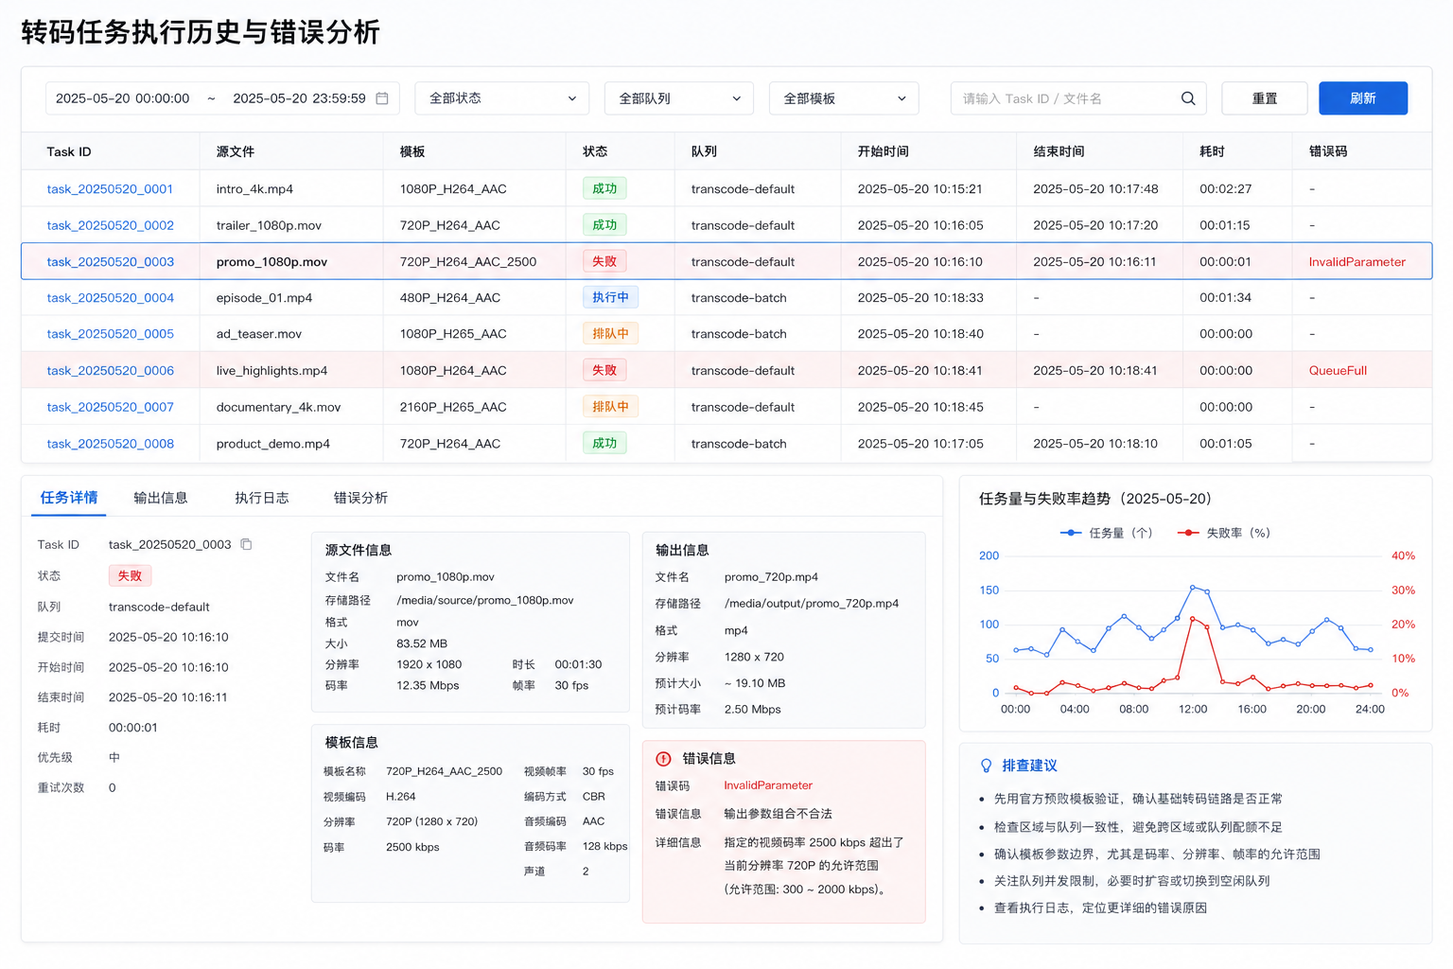
Task: Click the file name trailer_1080p.mov
Action: coord(269,225)
